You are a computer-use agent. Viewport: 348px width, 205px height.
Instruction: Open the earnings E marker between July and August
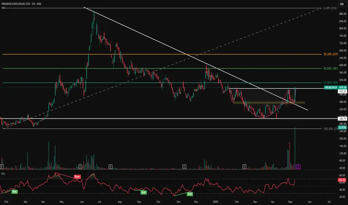(110, 167)
